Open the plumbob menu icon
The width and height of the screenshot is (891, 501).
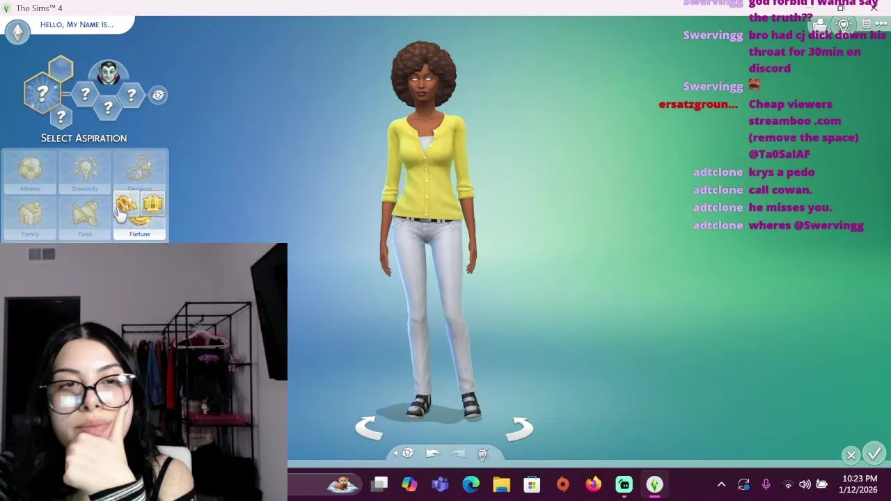pos(17,31)
